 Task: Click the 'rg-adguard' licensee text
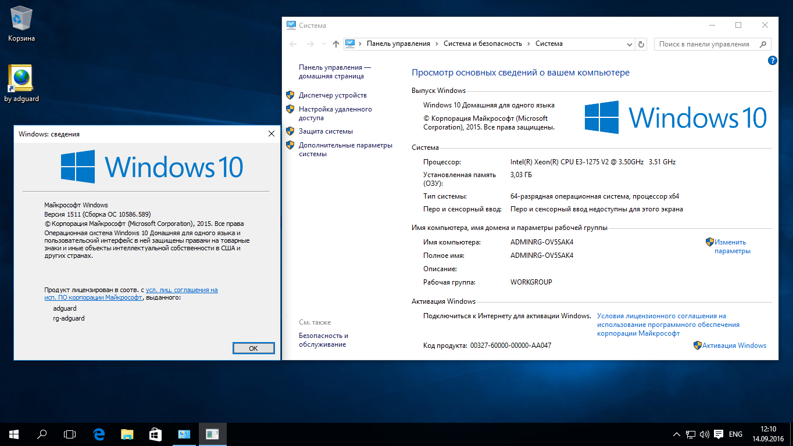(69, 318)
